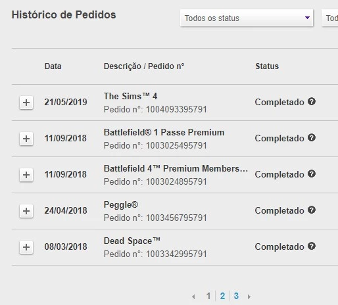Open the Todos os status dropdown
This screenshot has height=305, width=338.
(x=247, y=18)
